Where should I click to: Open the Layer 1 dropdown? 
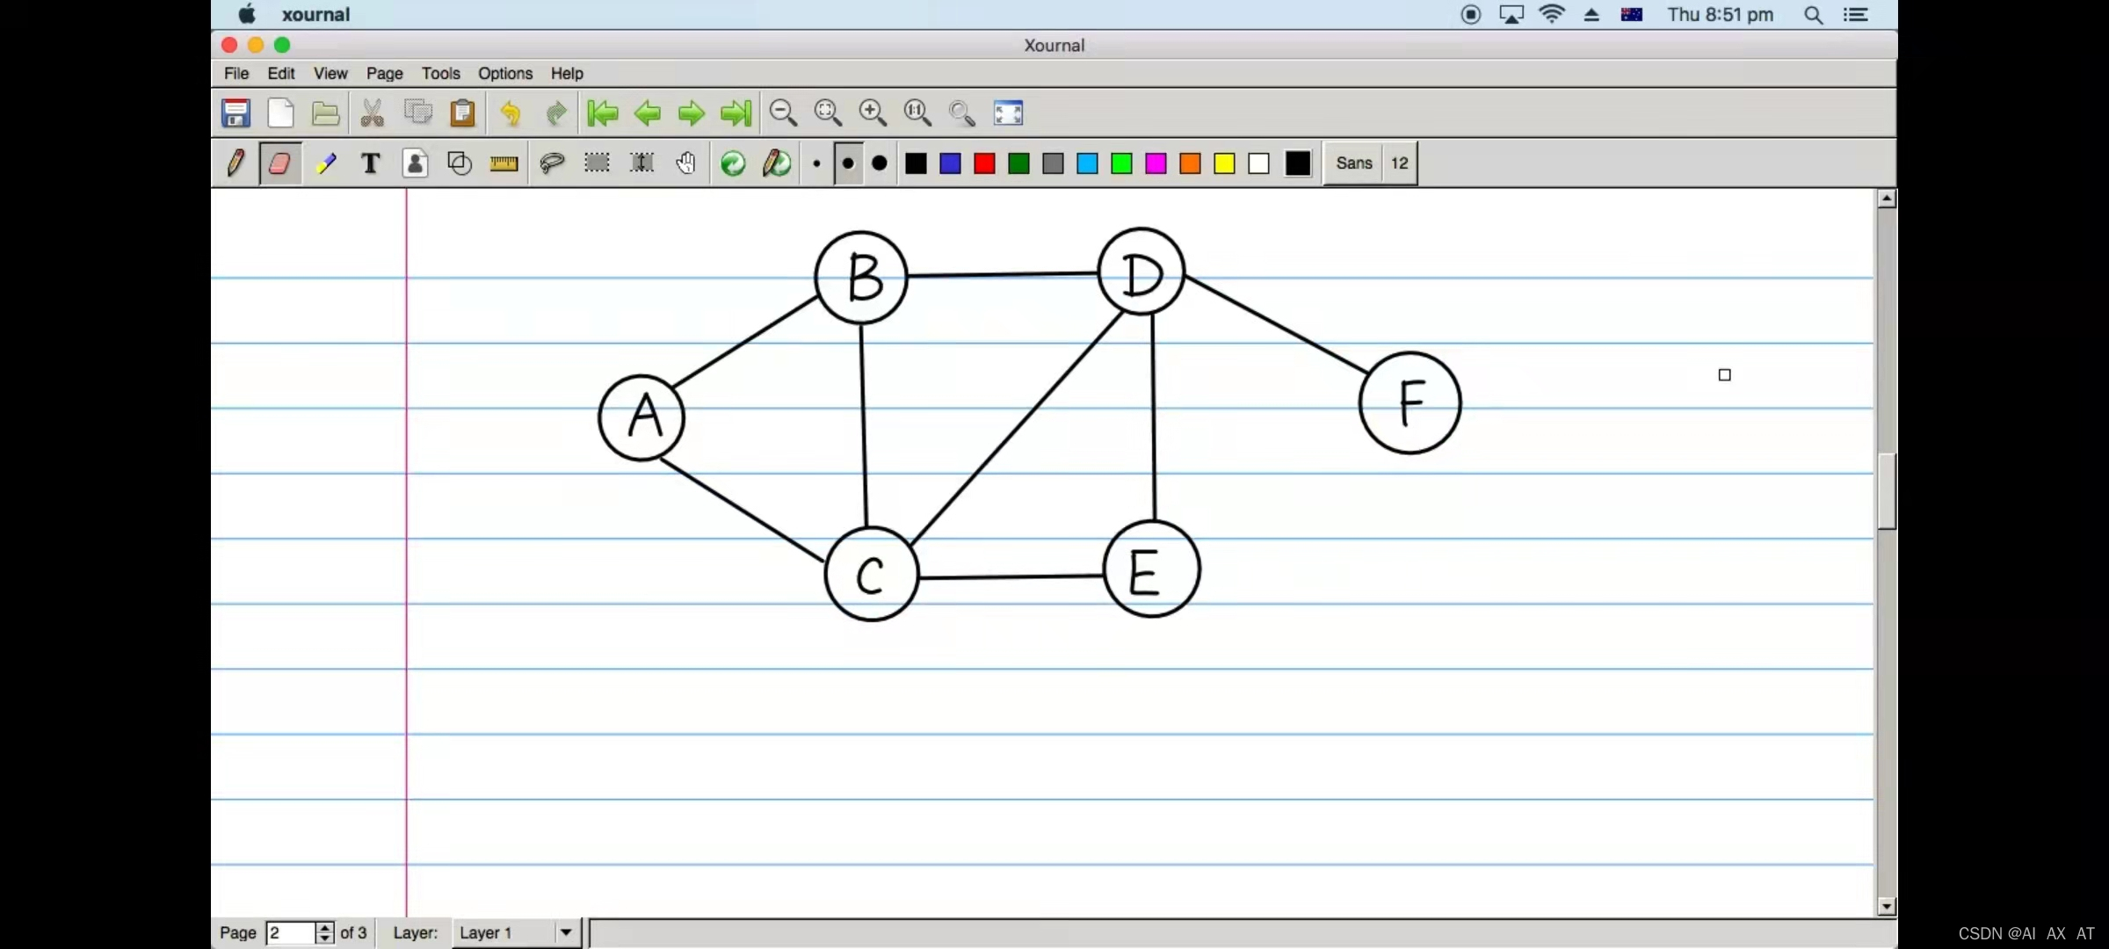566,932
